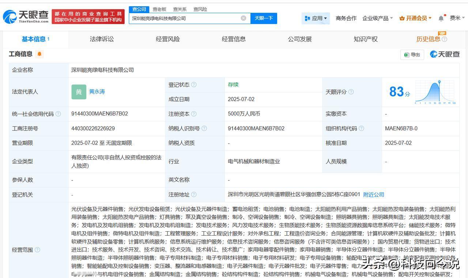Switch to the 查老板 search tab

pos(159,9)
